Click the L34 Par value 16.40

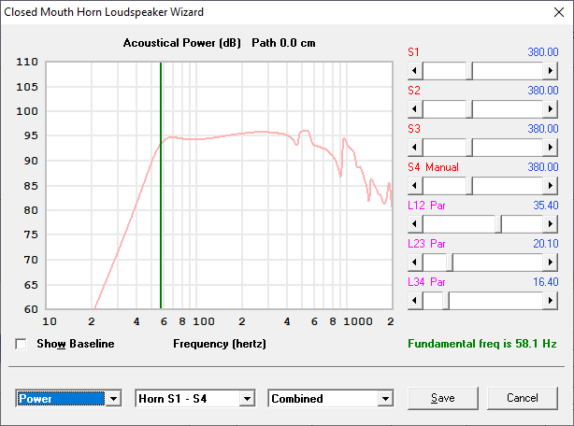pyautogui.click(x=545, y=282)
